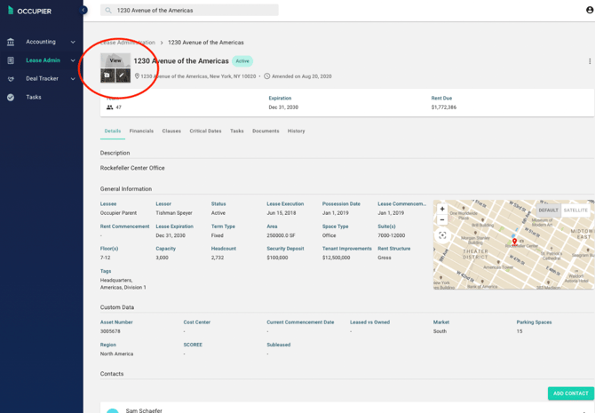
Task: Open the Critical Dates tab
Action: (205, 131)
